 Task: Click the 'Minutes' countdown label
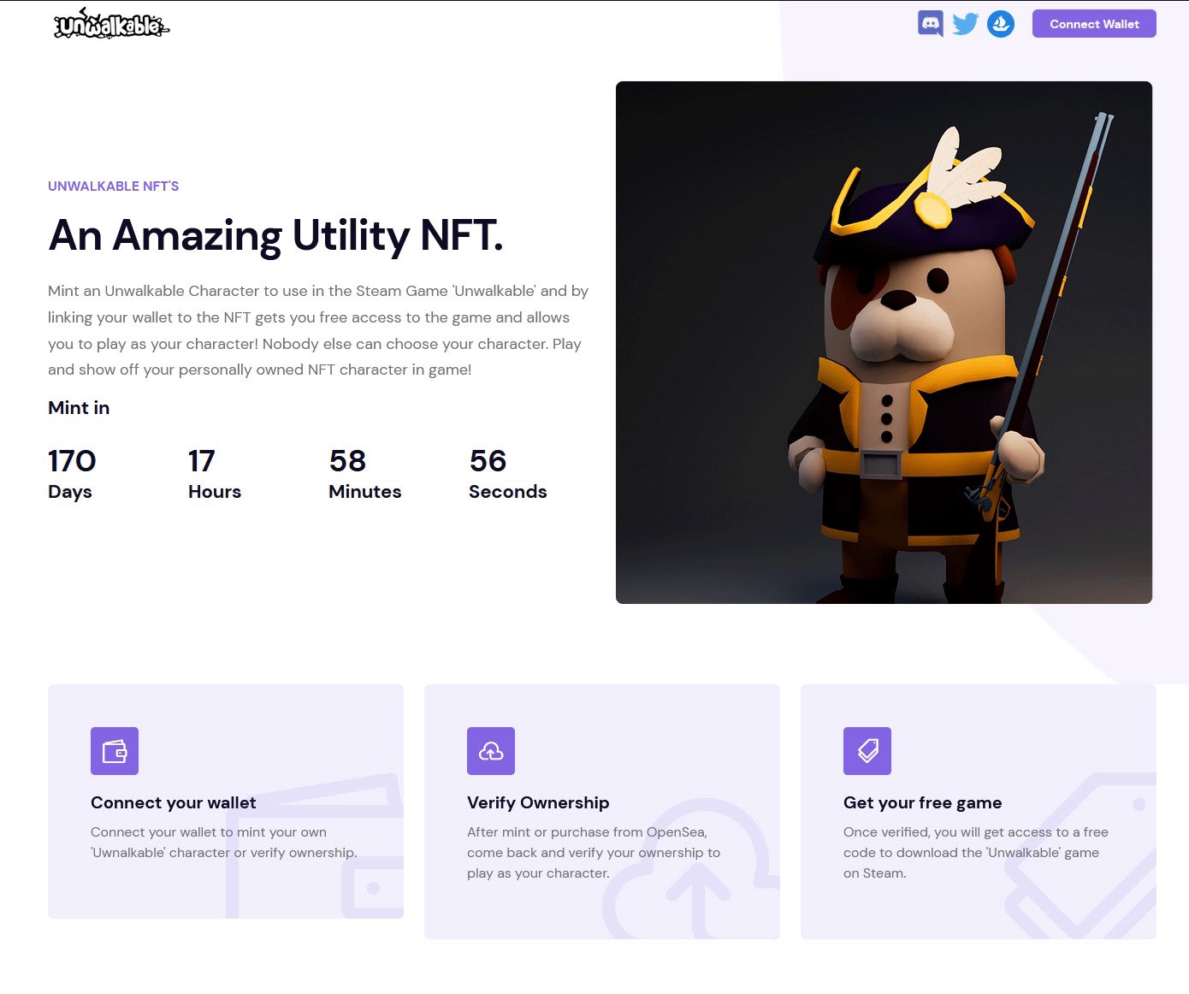pyautogui.click(x=365, y=492)
